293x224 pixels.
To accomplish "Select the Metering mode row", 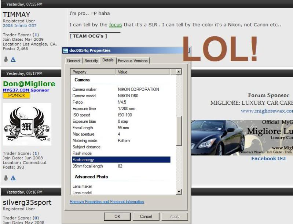I will pos(121,141).
